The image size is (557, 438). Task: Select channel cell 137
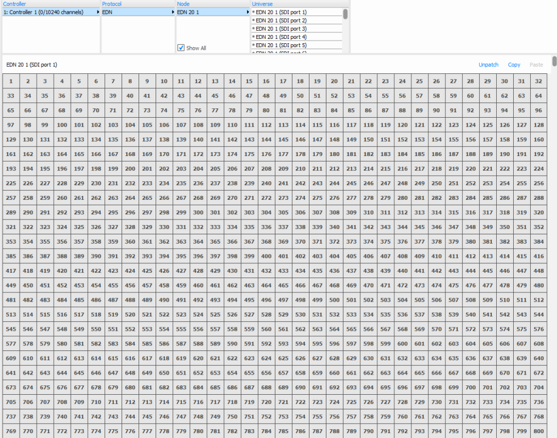[147, 140]
